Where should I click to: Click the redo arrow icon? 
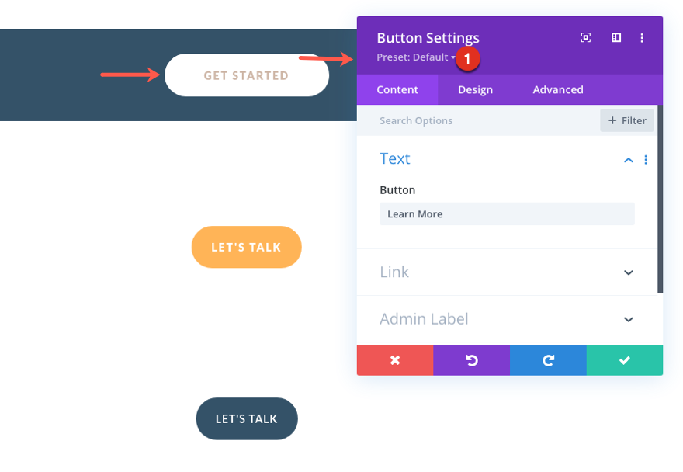548,360
